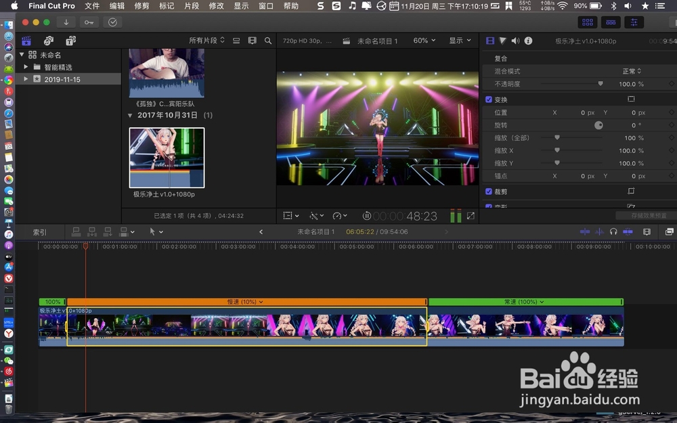Open the effects browser icon
The width and height of the screenshot is (677, 423).
(670, 231)
